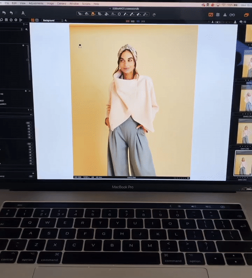Switch to single-image viewer mode icon
This screenshot has width=252, height=278.
click(37, 20)
